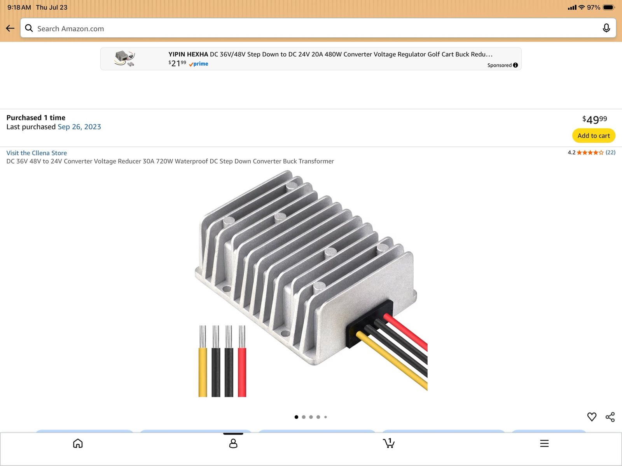Open the YIPIN HEXHA sponsored ad
This screenshot has width=622, height=466.
pos(311,59)
